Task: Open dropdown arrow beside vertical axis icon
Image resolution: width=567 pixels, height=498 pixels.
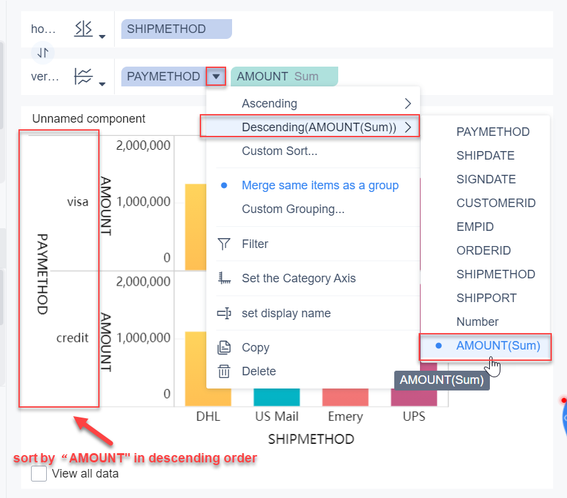Action: 102,84
